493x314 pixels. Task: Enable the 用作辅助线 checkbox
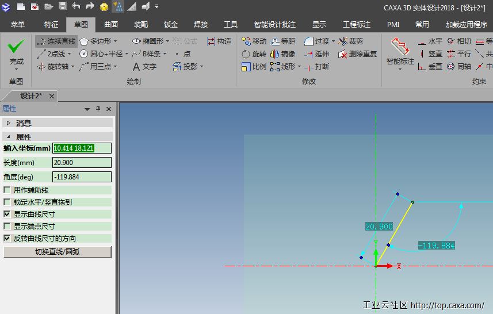(x=7, y=190)
